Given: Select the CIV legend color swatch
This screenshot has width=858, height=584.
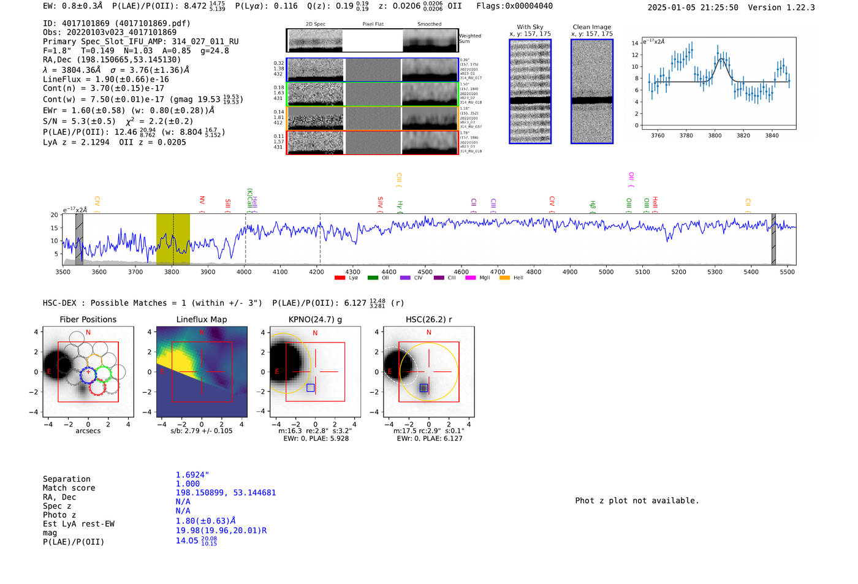Looking at the screenshot, I should pyautogui.click(x=405, y=278).
